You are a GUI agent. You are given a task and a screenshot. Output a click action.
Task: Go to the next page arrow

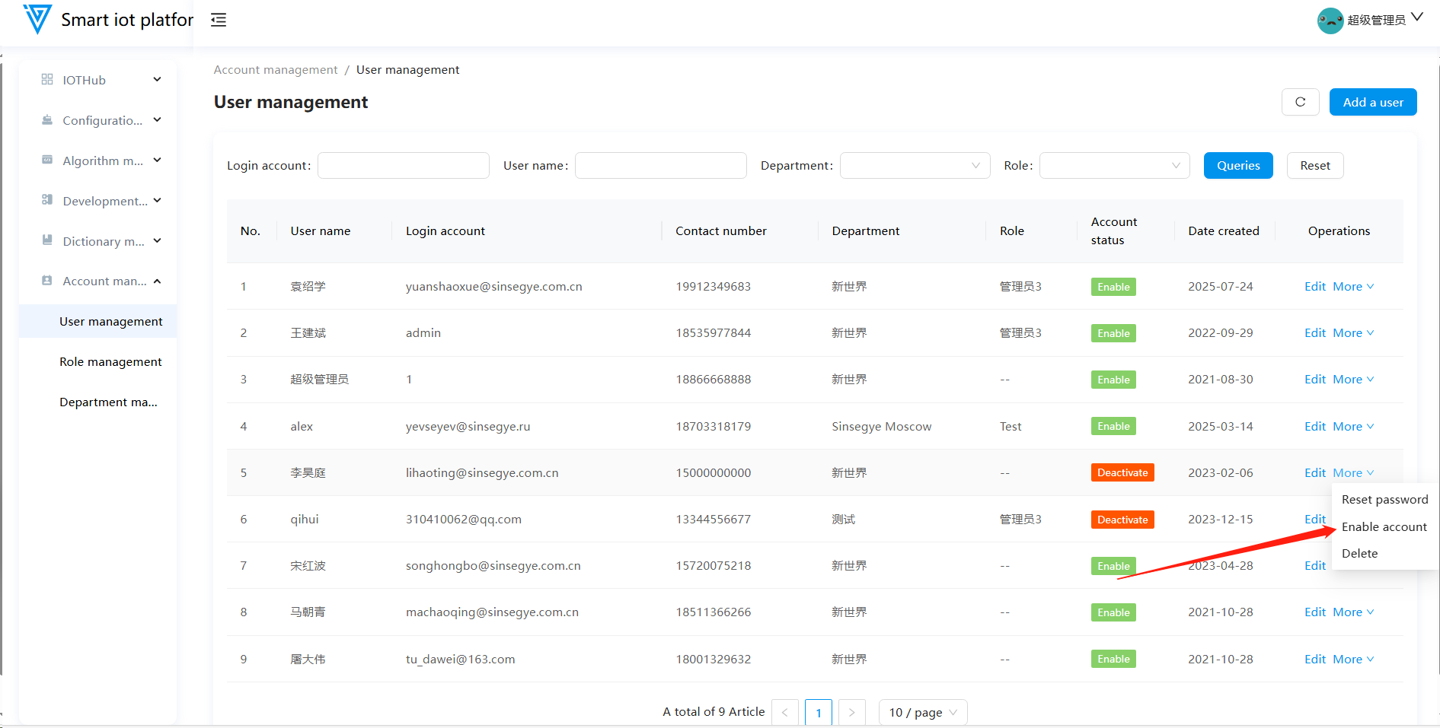pyautogui.click(x=852, y=713)
